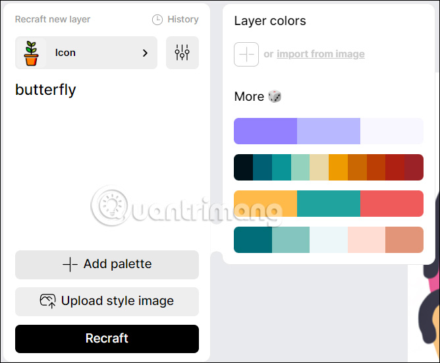Expand the Icon style chevron
440x363 pixels.
tap(145, 53)
